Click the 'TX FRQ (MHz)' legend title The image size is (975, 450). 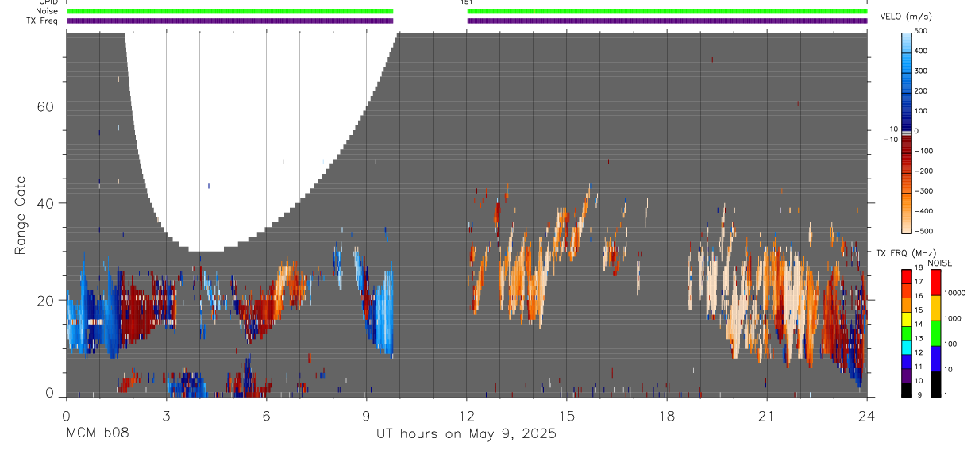pos(905,253)
